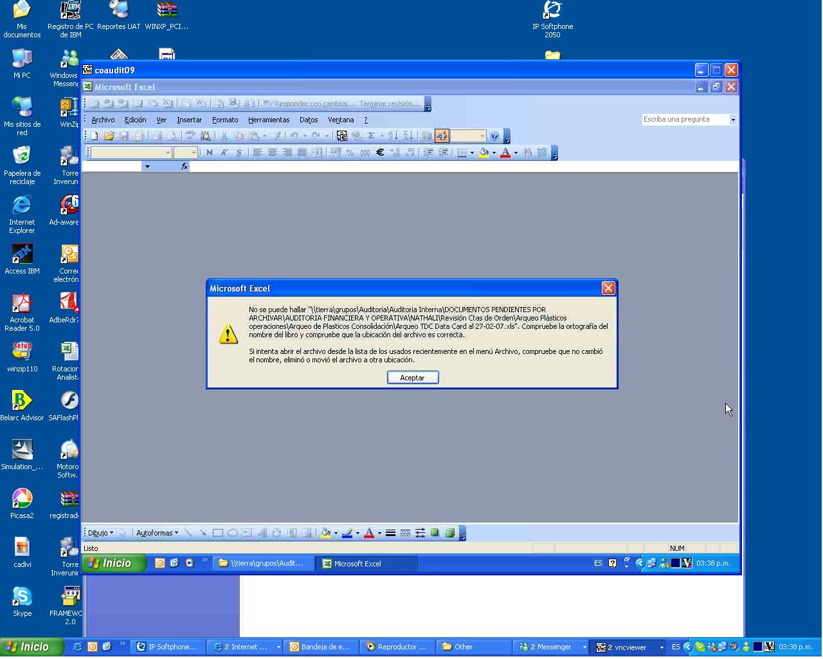Click the Undo arrow icon
Viewport: 823px width, 659px height.
[x=294, y=136]
